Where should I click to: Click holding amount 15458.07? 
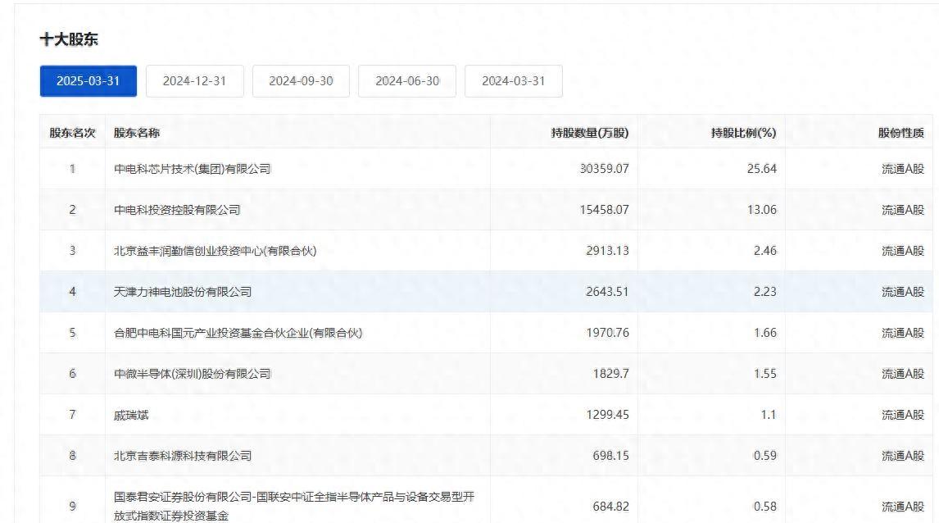coord(604,210)
